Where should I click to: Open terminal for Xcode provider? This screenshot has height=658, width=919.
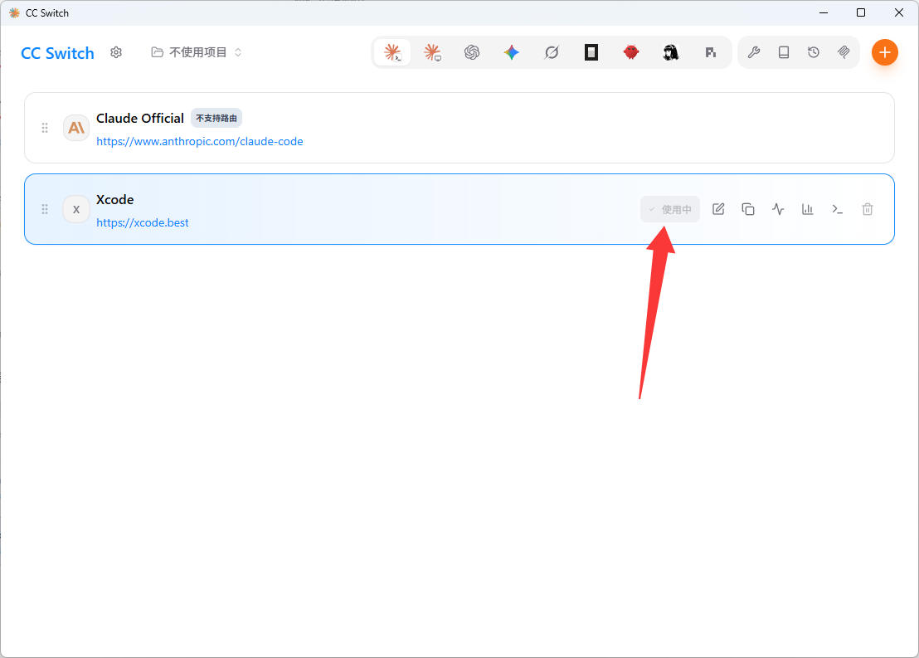pyautogui.click(x=838, y=209)
